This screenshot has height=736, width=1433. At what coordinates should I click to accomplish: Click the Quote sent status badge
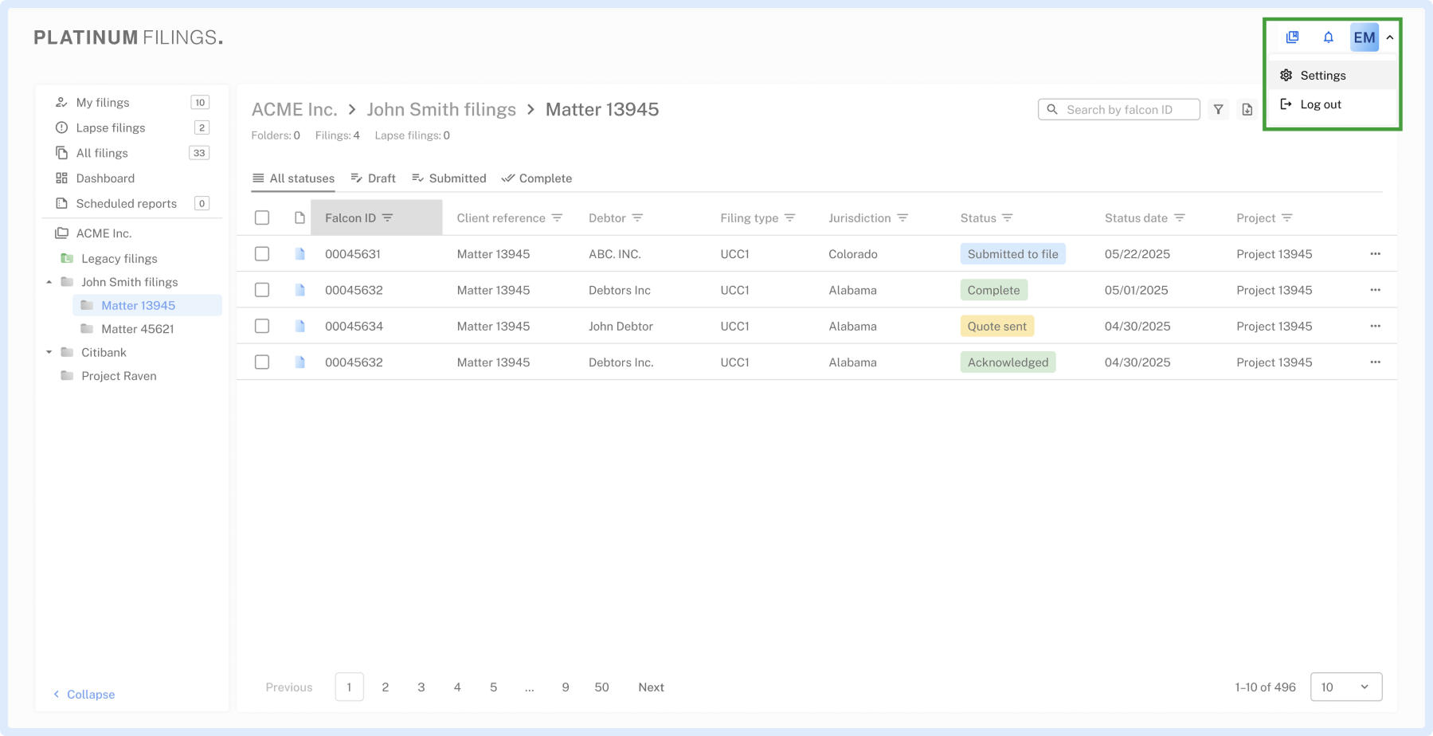click(x=996, y=326)
